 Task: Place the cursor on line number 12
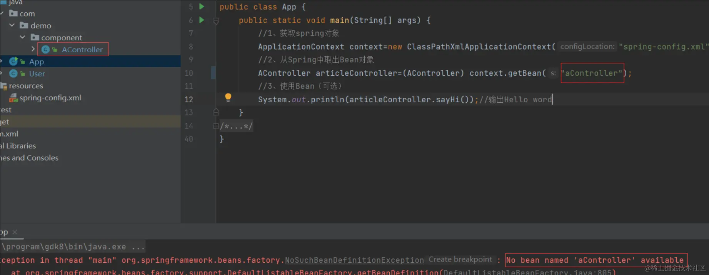[189, 100]
